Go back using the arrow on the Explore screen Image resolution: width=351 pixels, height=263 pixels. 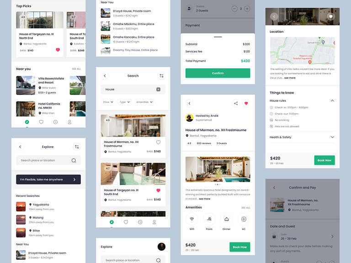click(20, 147)
